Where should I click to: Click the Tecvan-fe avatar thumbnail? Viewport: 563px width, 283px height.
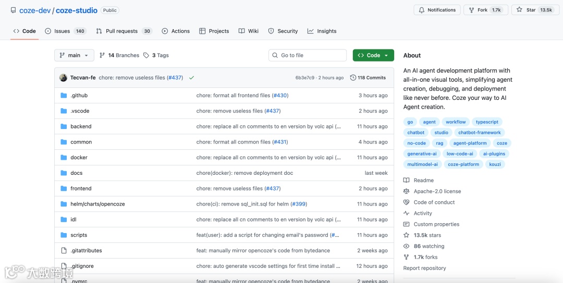(x=63, y=78)
